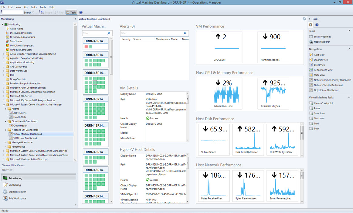Click the Health Explorer task icon
Image resolution: width=353 pixels, height=213 pixels.
[311, 42]
